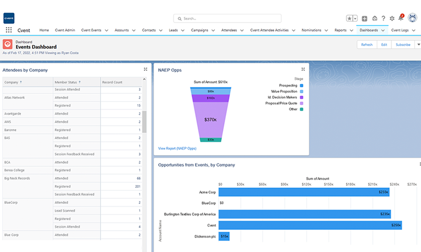Click the attendee table scrollbar thumb
The height and width of the screenshot is (252, 421).
pos(144,122)
